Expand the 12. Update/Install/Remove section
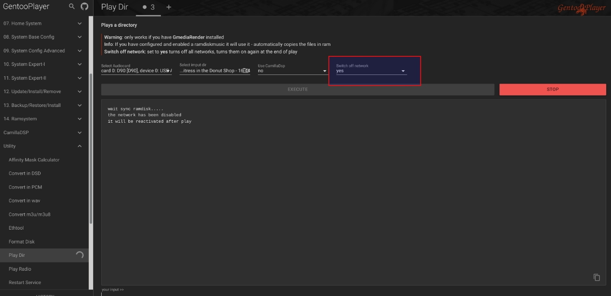 pyautogui.click(x=44, y=91)
